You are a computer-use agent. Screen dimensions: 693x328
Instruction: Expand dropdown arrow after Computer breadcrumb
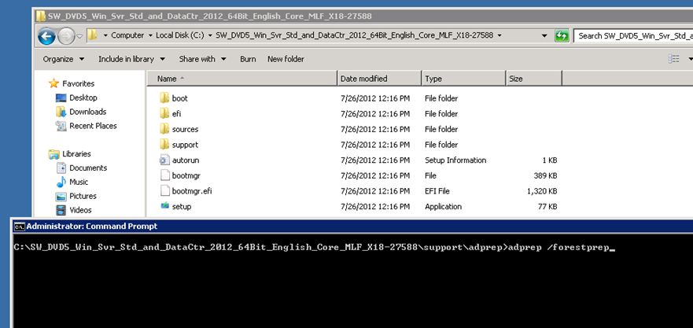pos(150,35)
